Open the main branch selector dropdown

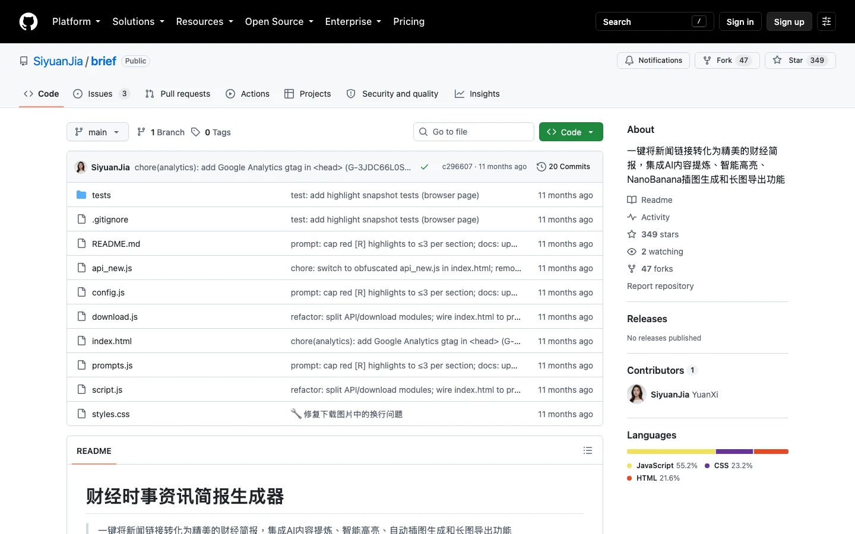click(x=97, y=132)
